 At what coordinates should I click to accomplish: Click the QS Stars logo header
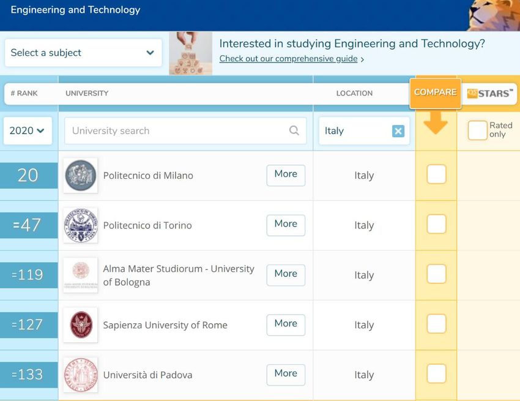click(489, 93)
